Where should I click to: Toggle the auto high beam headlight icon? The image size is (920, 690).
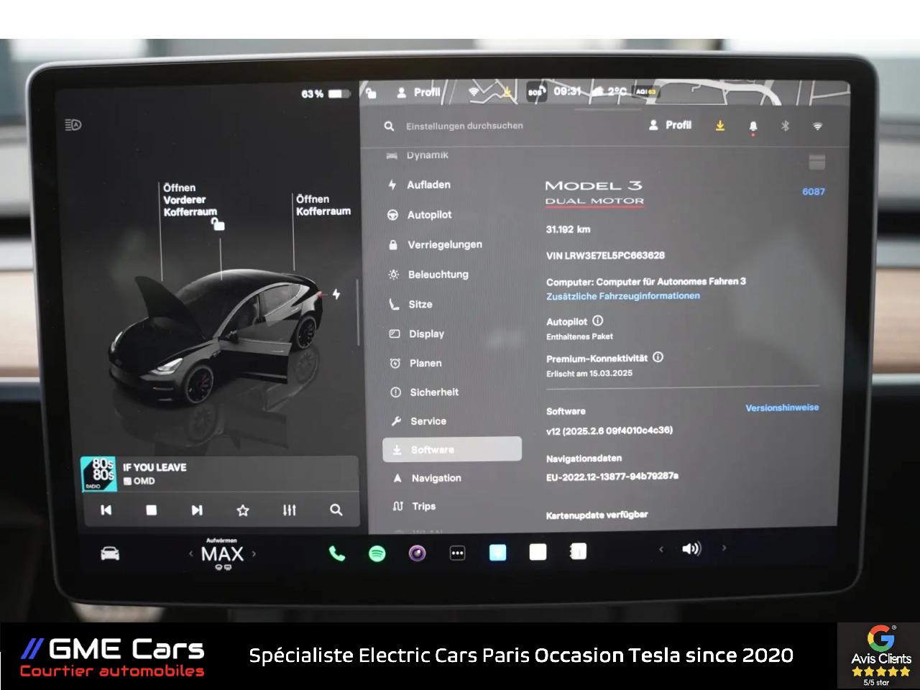(73, 125)
